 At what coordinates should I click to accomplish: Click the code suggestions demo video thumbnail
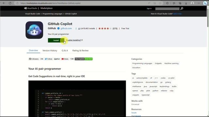coord(77,98)
